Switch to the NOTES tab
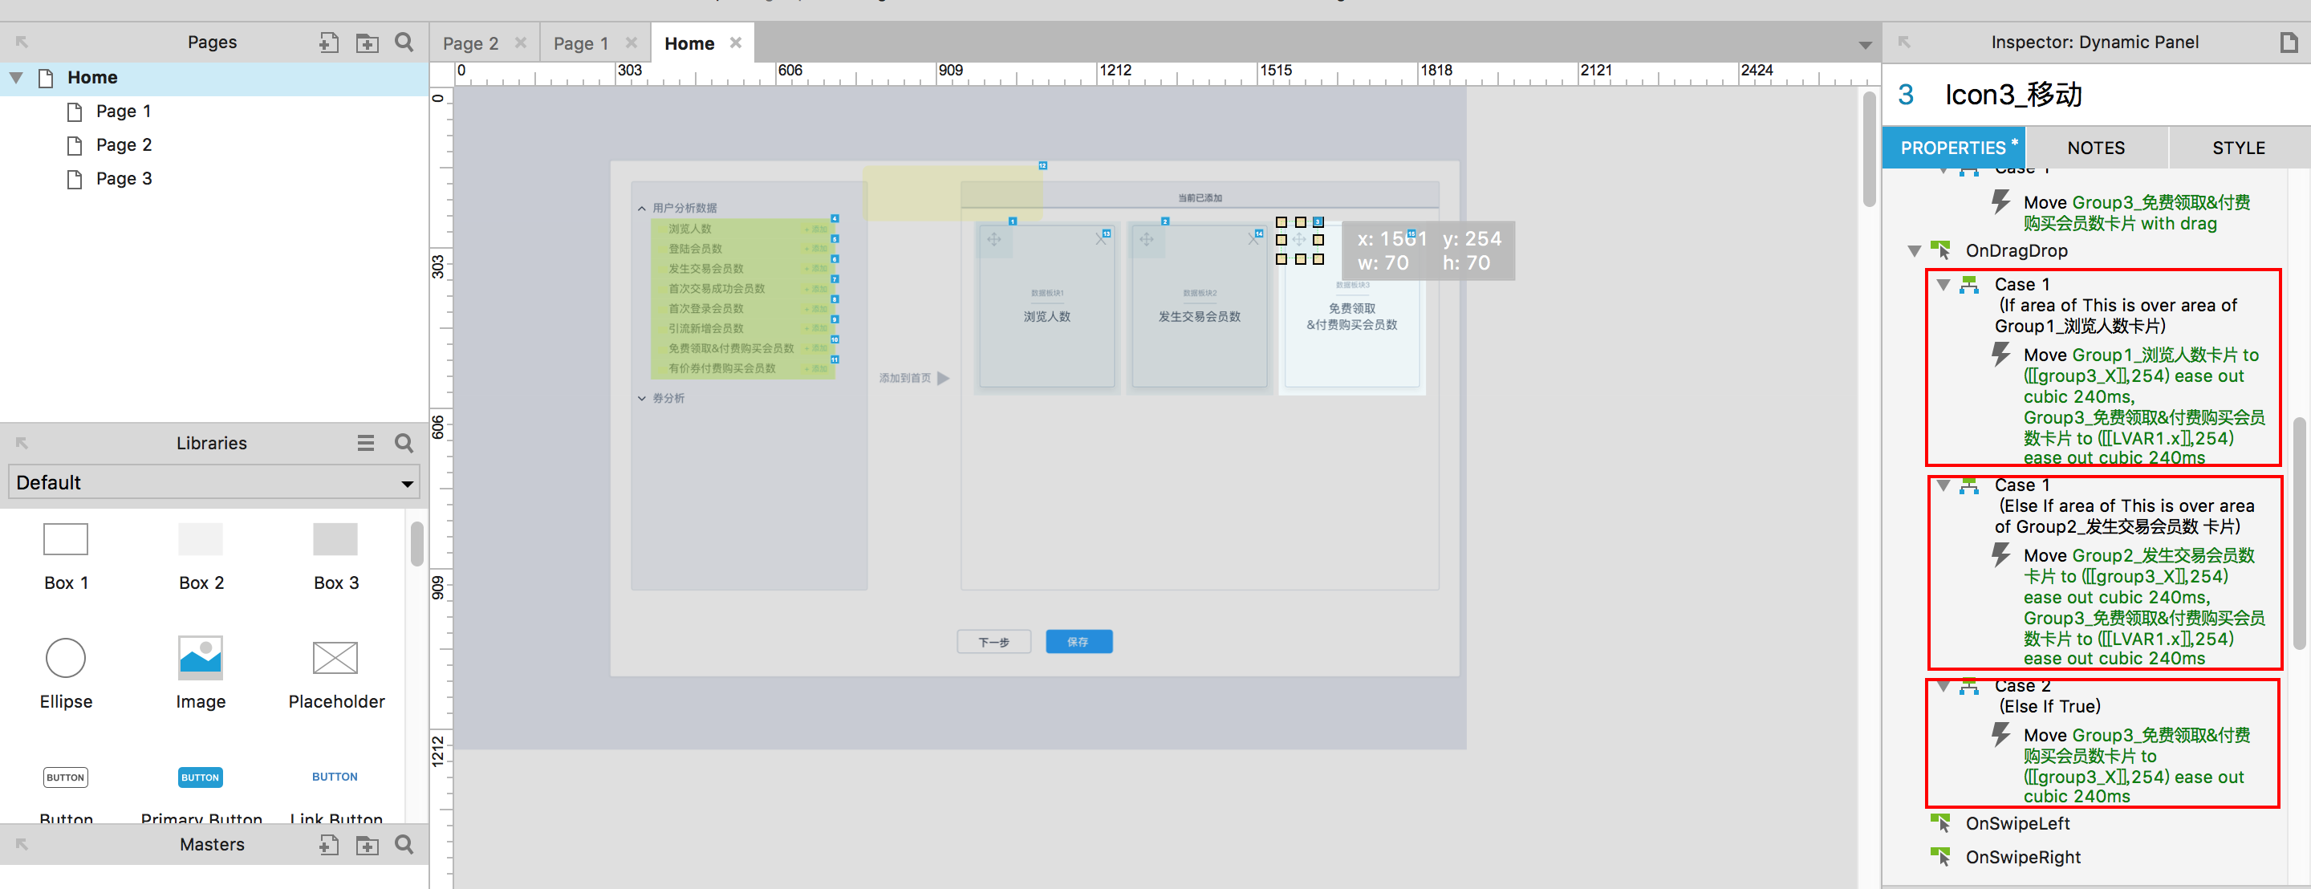 coord(2095,148)
